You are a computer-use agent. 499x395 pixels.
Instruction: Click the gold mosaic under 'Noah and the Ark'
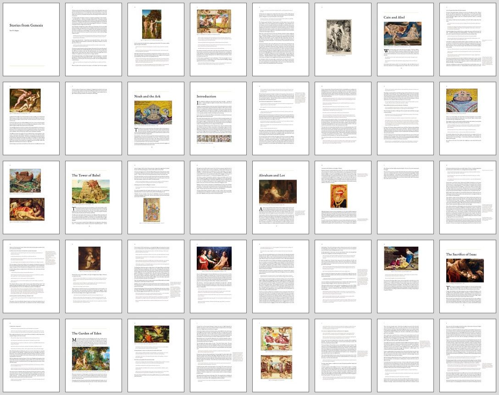coord(153,113)
